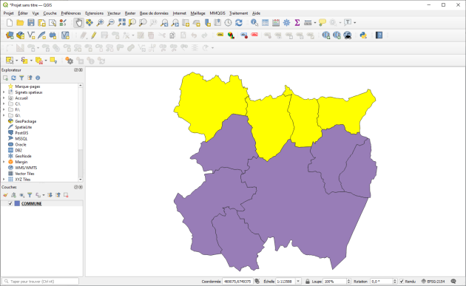Click the Identify Features tool
Viewport: 466px width, 286px height.
pos(254,23)
